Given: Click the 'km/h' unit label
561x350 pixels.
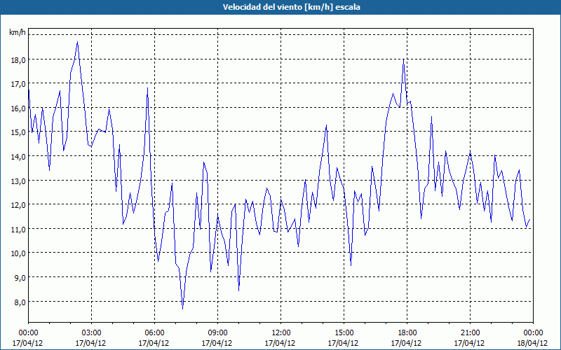Looking at the screenshot, I should click(x=18, y=32).
